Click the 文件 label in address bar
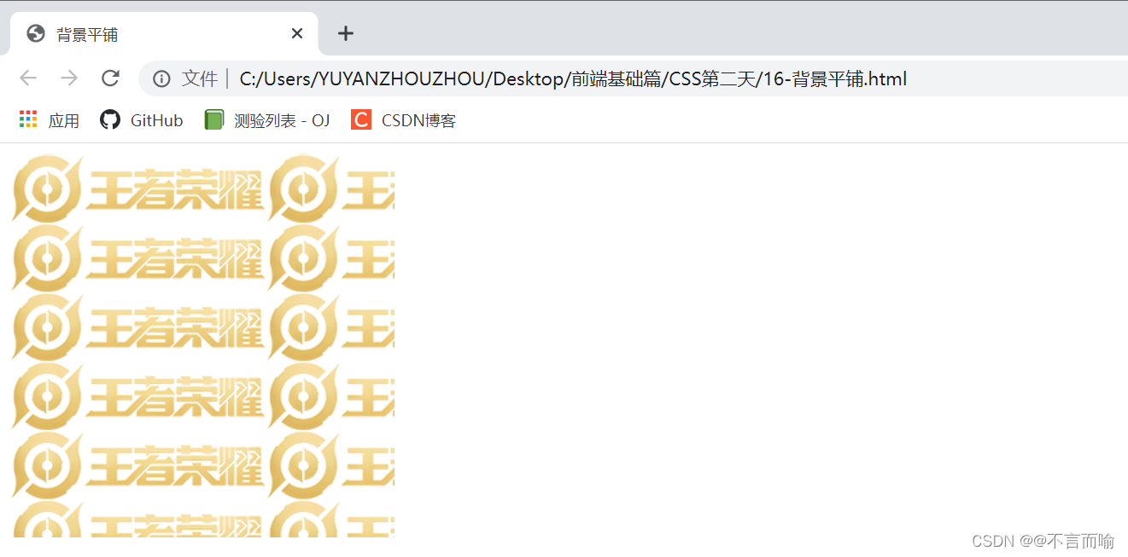 point(200,79)
